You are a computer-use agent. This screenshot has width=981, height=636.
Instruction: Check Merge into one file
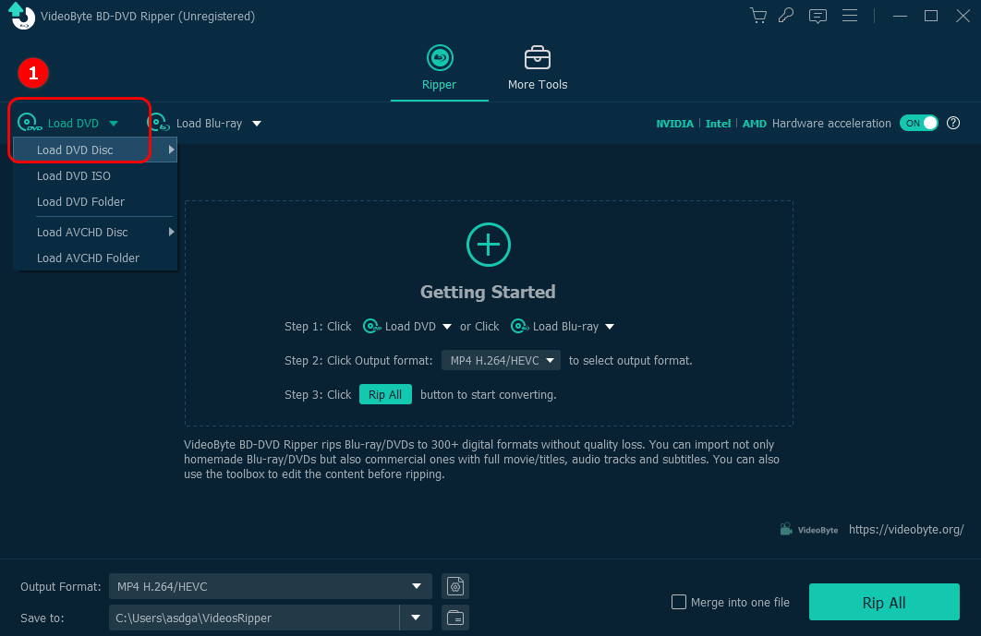[680, 603]
